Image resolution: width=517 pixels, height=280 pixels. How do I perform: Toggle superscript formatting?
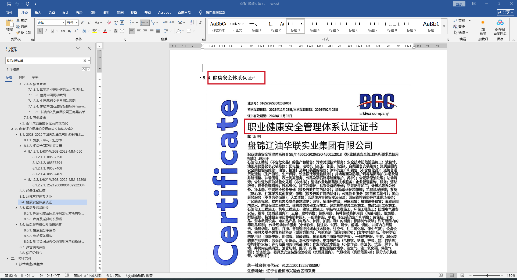[x=76, y=31]
